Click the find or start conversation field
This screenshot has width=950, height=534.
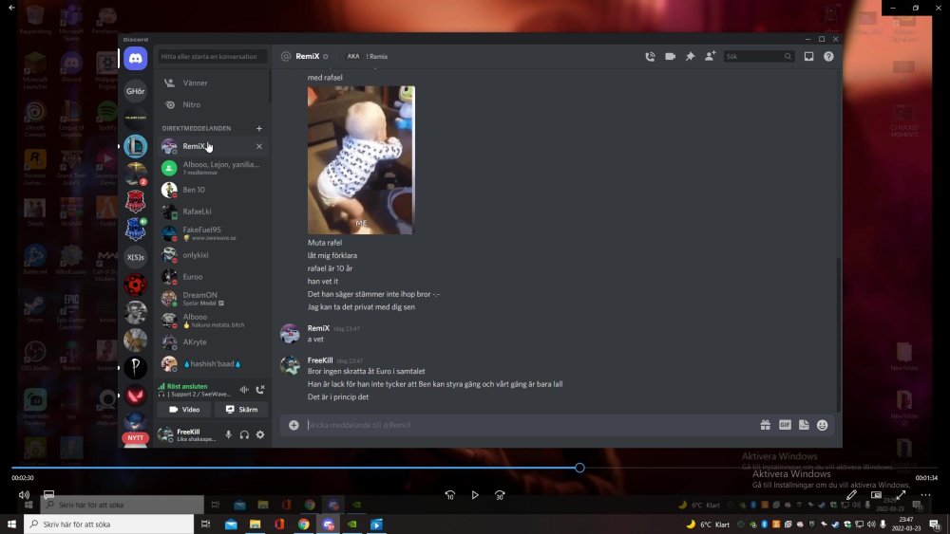[x=212, y=56]
